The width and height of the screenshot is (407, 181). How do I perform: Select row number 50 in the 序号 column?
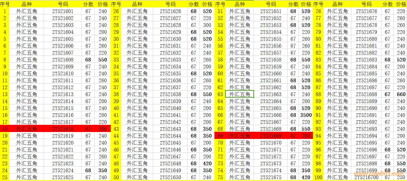pyautogui.click(x=116, y=177)
